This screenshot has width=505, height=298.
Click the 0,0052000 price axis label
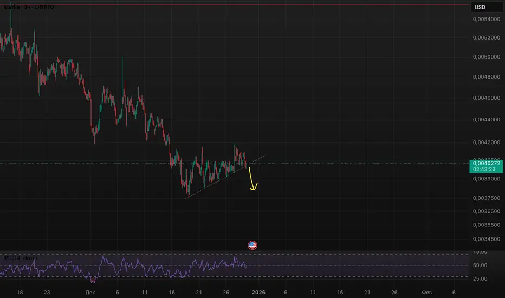(487, 38)
